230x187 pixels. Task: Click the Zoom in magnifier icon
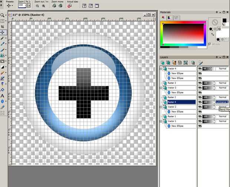(x=43, y=6)
